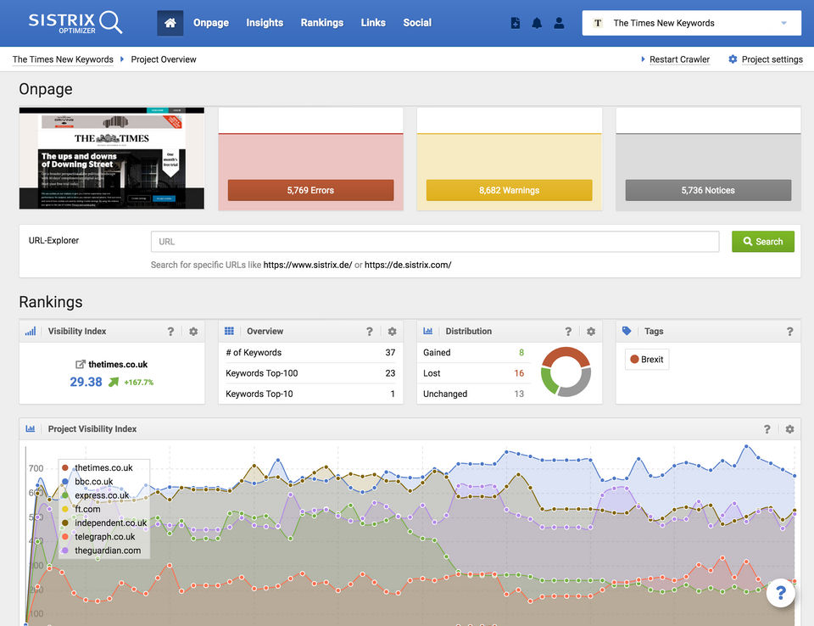
Task: Open Visibility Index settings gear
Action: [x=193, y=332]
